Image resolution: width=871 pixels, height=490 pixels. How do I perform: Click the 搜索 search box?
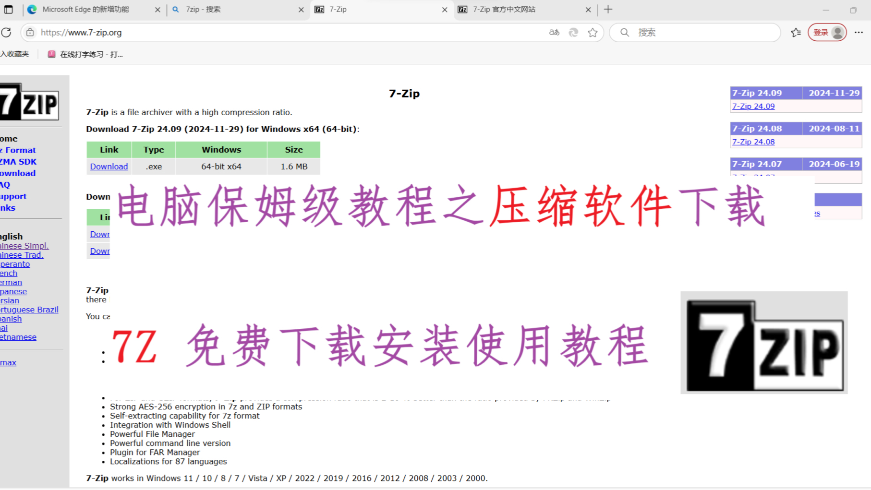[695, 32]
